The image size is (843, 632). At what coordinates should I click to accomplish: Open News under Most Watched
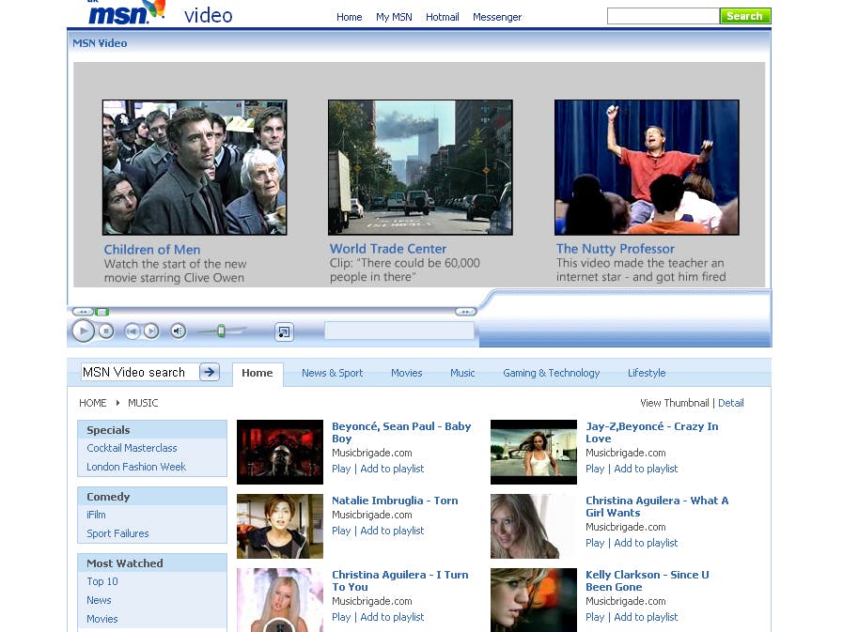point(99,600)
